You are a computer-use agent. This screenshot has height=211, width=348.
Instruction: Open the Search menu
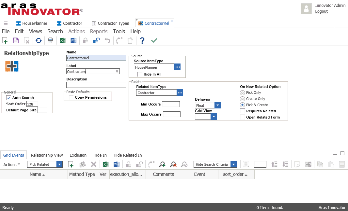55,32
